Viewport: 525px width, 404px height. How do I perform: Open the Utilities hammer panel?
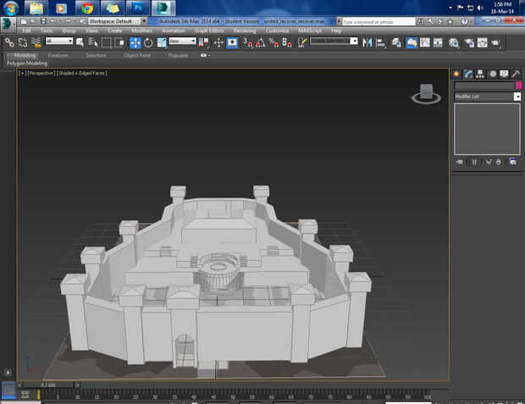click(516, 74)
